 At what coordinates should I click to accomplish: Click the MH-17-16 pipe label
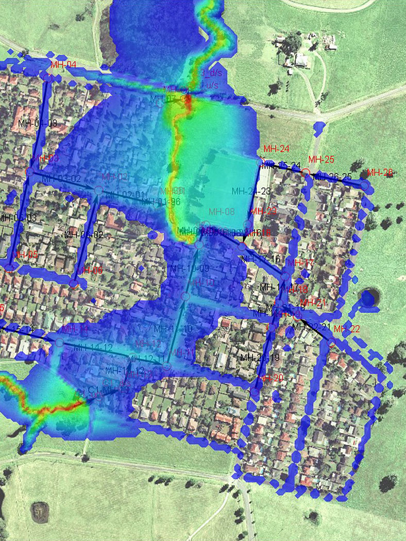(x=261, y=259)
